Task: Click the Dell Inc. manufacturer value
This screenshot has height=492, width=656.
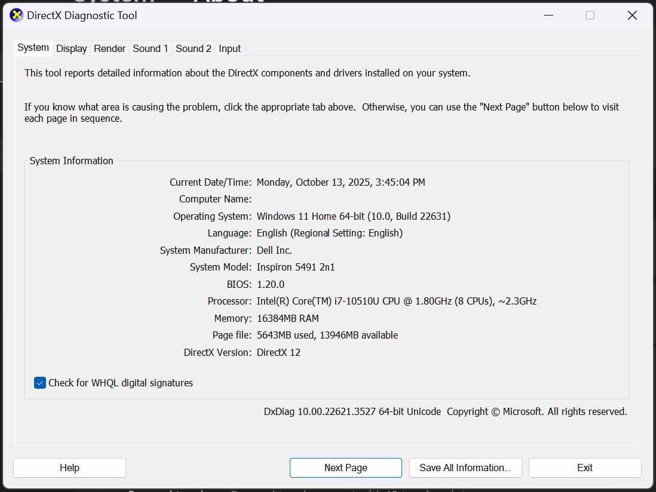Action: click(x=274, y=250)
